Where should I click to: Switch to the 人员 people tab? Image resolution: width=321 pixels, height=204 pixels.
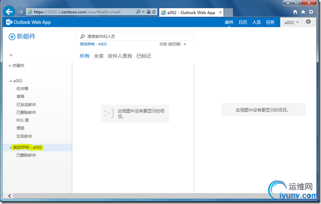click(256, 22)
